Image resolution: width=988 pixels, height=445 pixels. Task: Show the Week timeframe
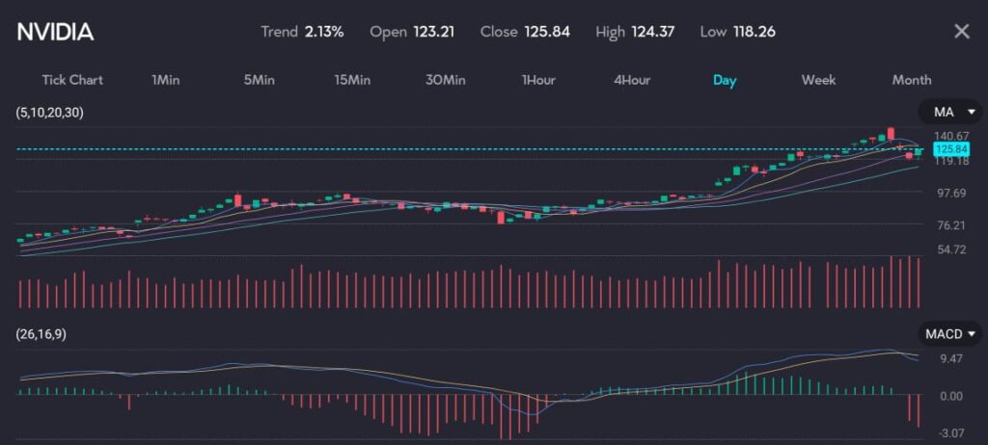[x=818, y=80]
